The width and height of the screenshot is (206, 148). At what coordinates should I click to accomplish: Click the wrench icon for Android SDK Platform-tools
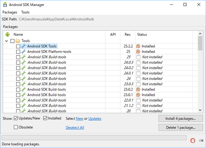(x=23, y=52)
